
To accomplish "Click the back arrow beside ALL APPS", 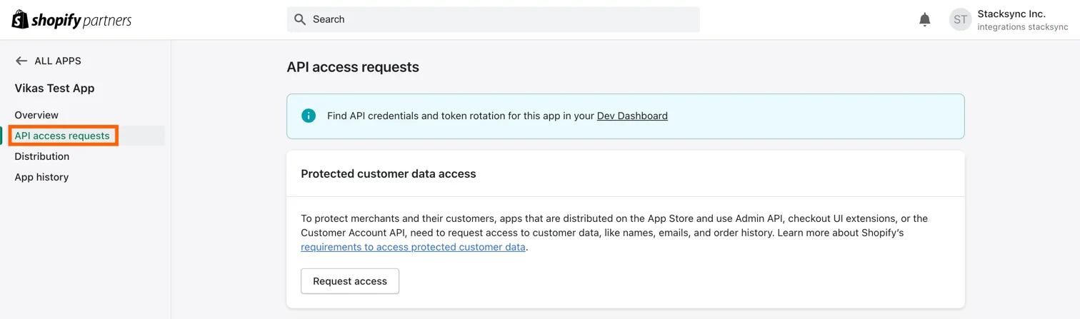I will (21, 61).
